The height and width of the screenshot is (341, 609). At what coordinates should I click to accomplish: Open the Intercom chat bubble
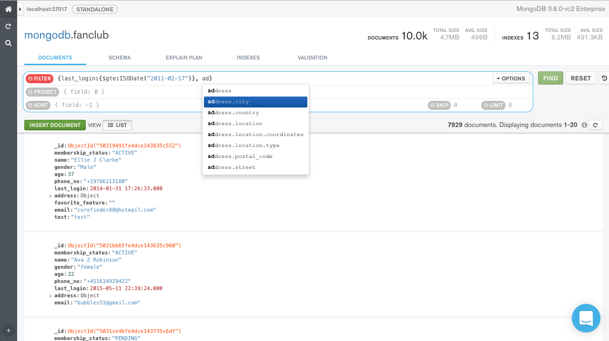[x=586, y=318]
